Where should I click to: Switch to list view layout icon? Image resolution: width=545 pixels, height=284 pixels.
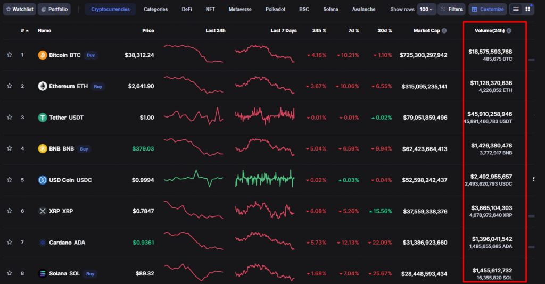(516, 9)
